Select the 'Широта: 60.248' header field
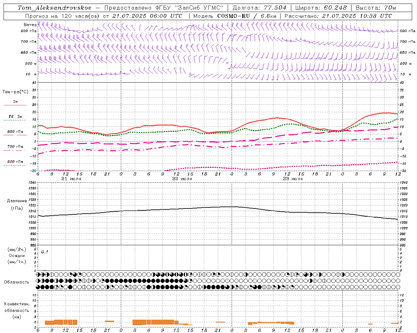The width and height of the screenshot is (417, 333). (x=321, y=8)
